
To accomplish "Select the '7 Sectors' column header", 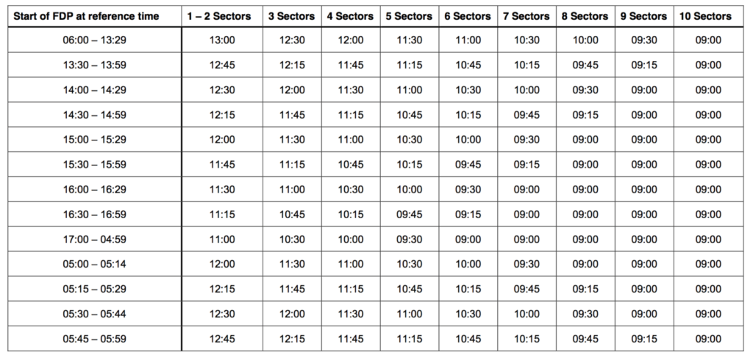I will pyautogui.click(x=527, y=16).
